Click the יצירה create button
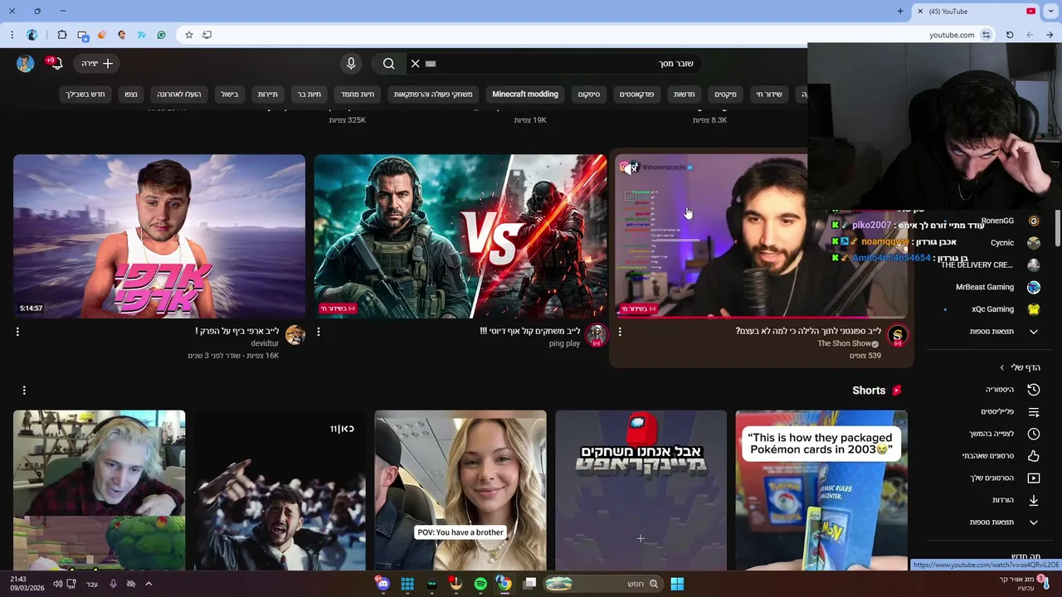 (97, 64)
